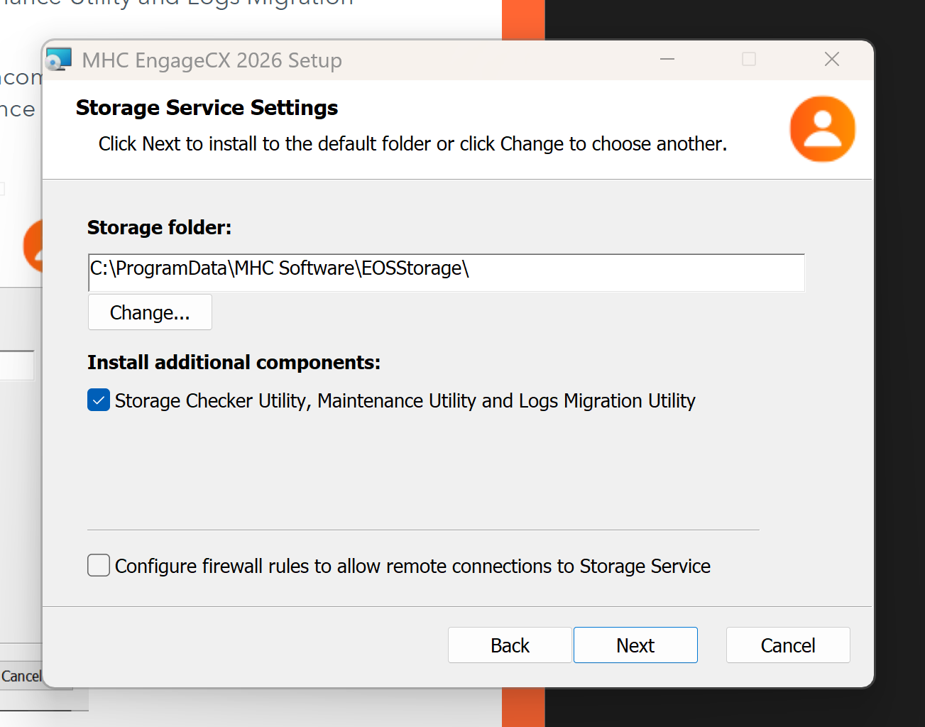The width and height of the screenshot is (925, 727).
Task: Click the orange user avatar logo
Action: click(x=822, y=129)
